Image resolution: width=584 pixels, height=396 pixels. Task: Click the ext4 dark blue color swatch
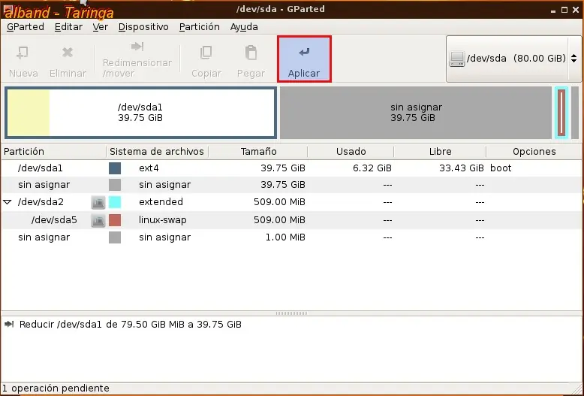(115, 168)
